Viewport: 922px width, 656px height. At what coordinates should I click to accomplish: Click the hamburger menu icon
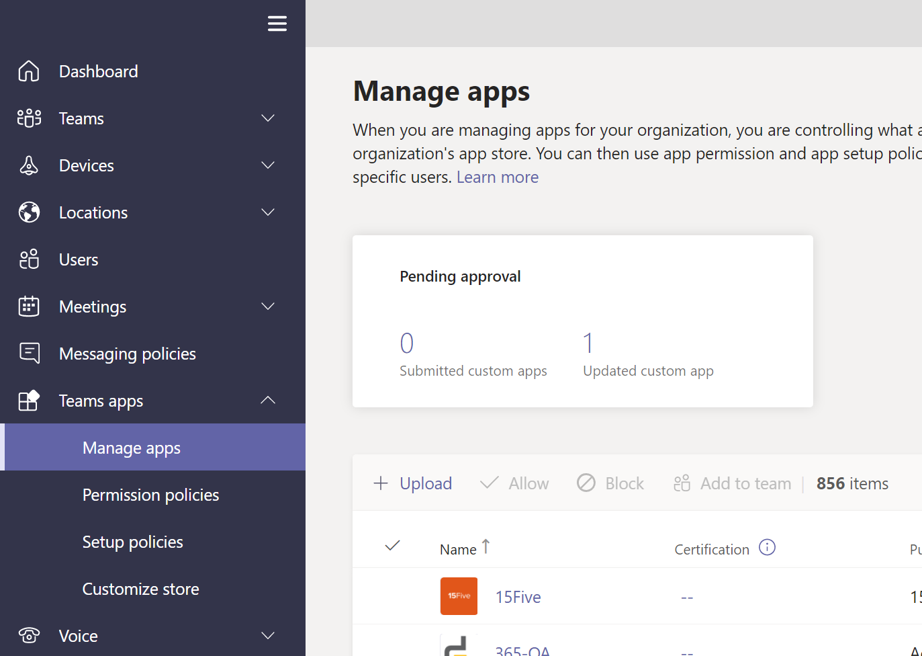coord(277,24)
